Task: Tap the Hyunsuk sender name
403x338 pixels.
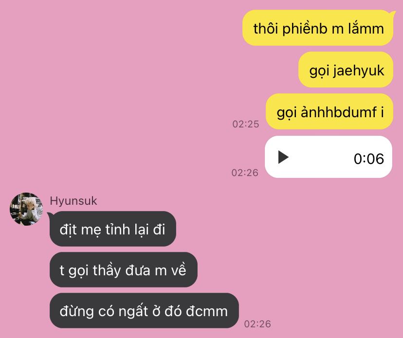Action: click(x=73, y=201)
